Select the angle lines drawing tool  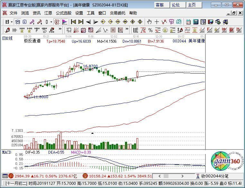click(x=98, y=30)
